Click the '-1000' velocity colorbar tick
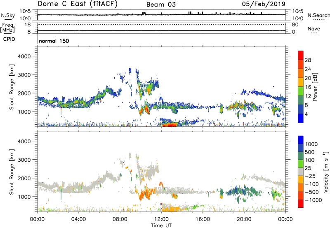Viewport: 330px width, 228px height. tap(313, 200)
